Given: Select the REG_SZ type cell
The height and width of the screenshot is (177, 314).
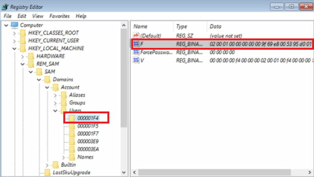Looking at the screenshot, I should 185,36.
